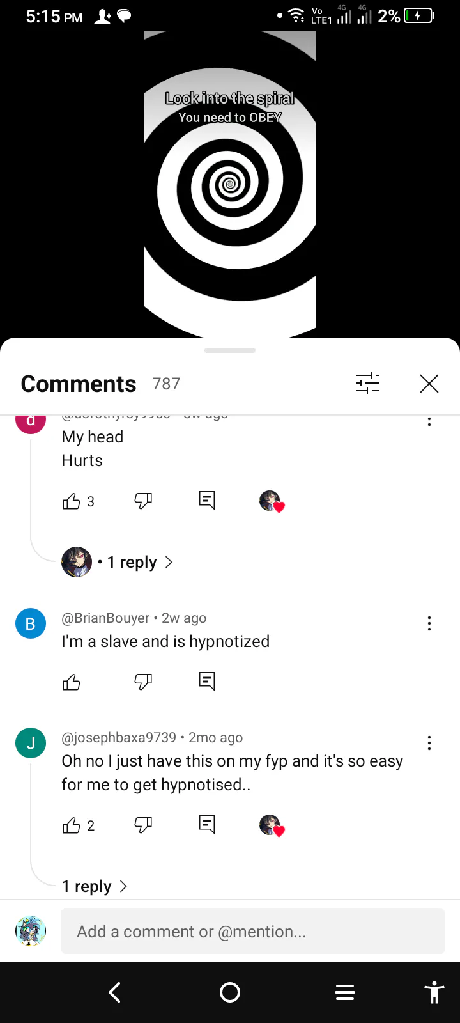Tap the Add a comment field
The height and width of the screenshot is (1023, 460).
253,931
